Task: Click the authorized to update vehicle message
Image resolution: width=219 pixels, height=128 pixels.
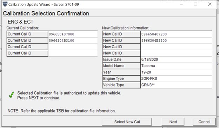Action: [x=69, y=93]
